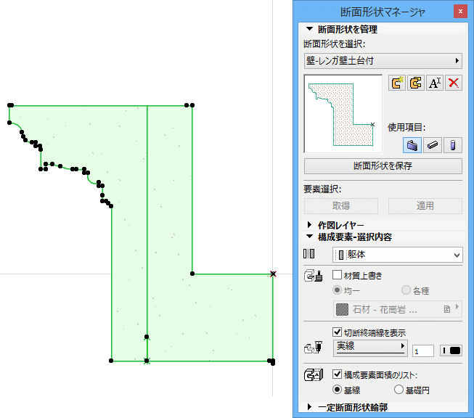Click the profile preview thumbnail
474x418 pixels.
point(343,114)
